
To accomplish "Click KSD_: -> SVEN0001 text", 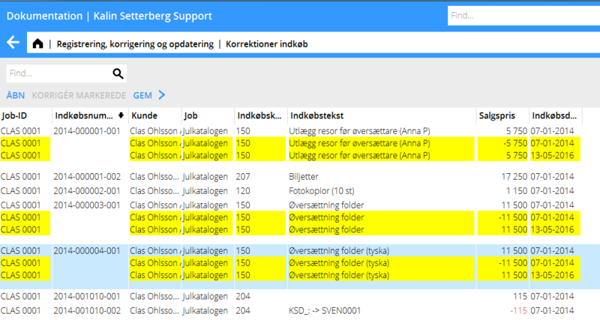I will point(325,311).
